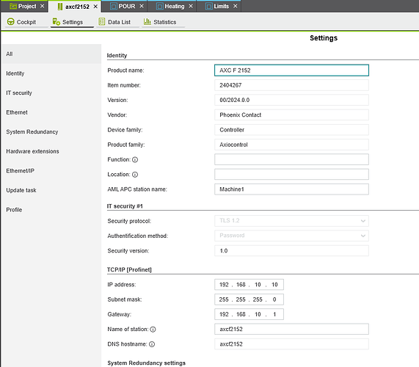
Task: Click the Statistics bar chart icon
Action: (x=147, y=21)
